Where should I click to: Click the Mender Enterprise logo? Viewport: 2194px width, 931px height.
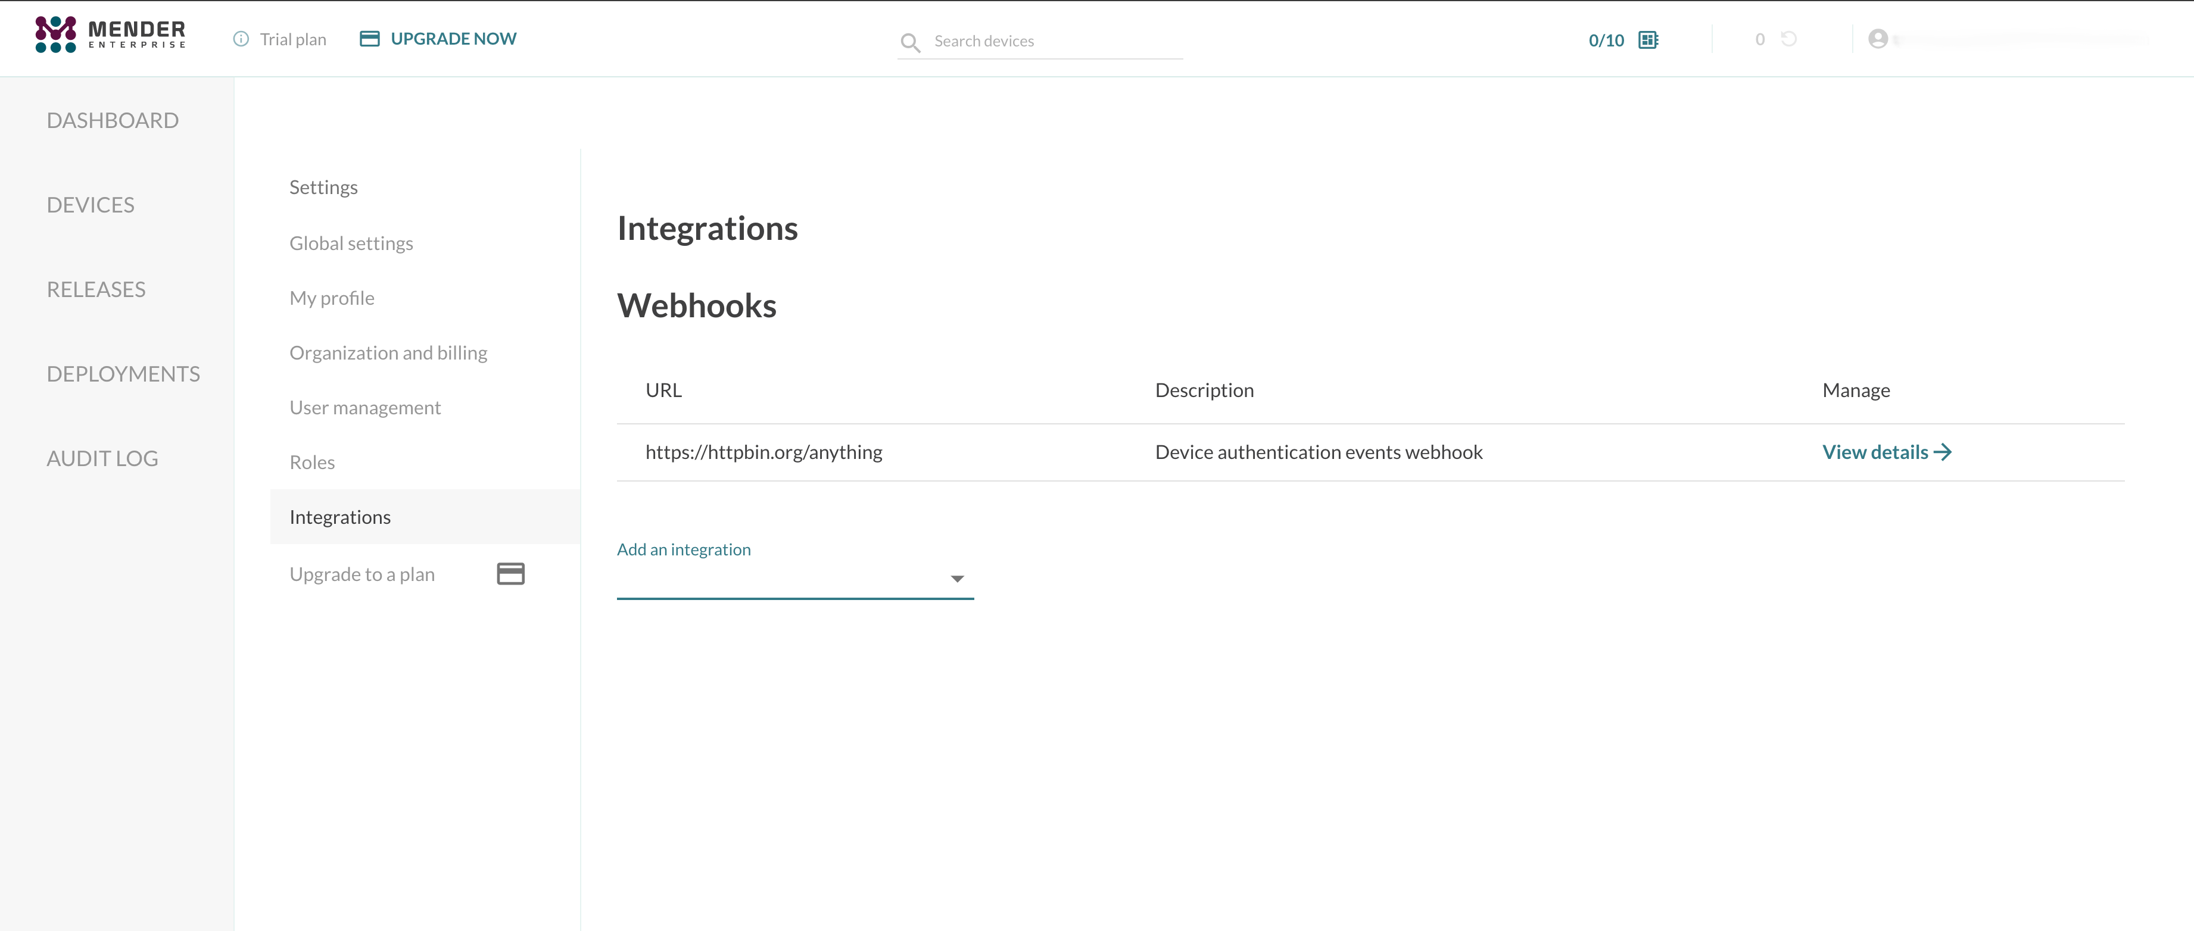110,35
